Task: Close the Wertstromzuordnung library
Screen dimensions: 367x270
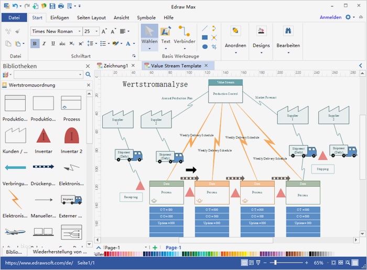Action: pos(89,85)
